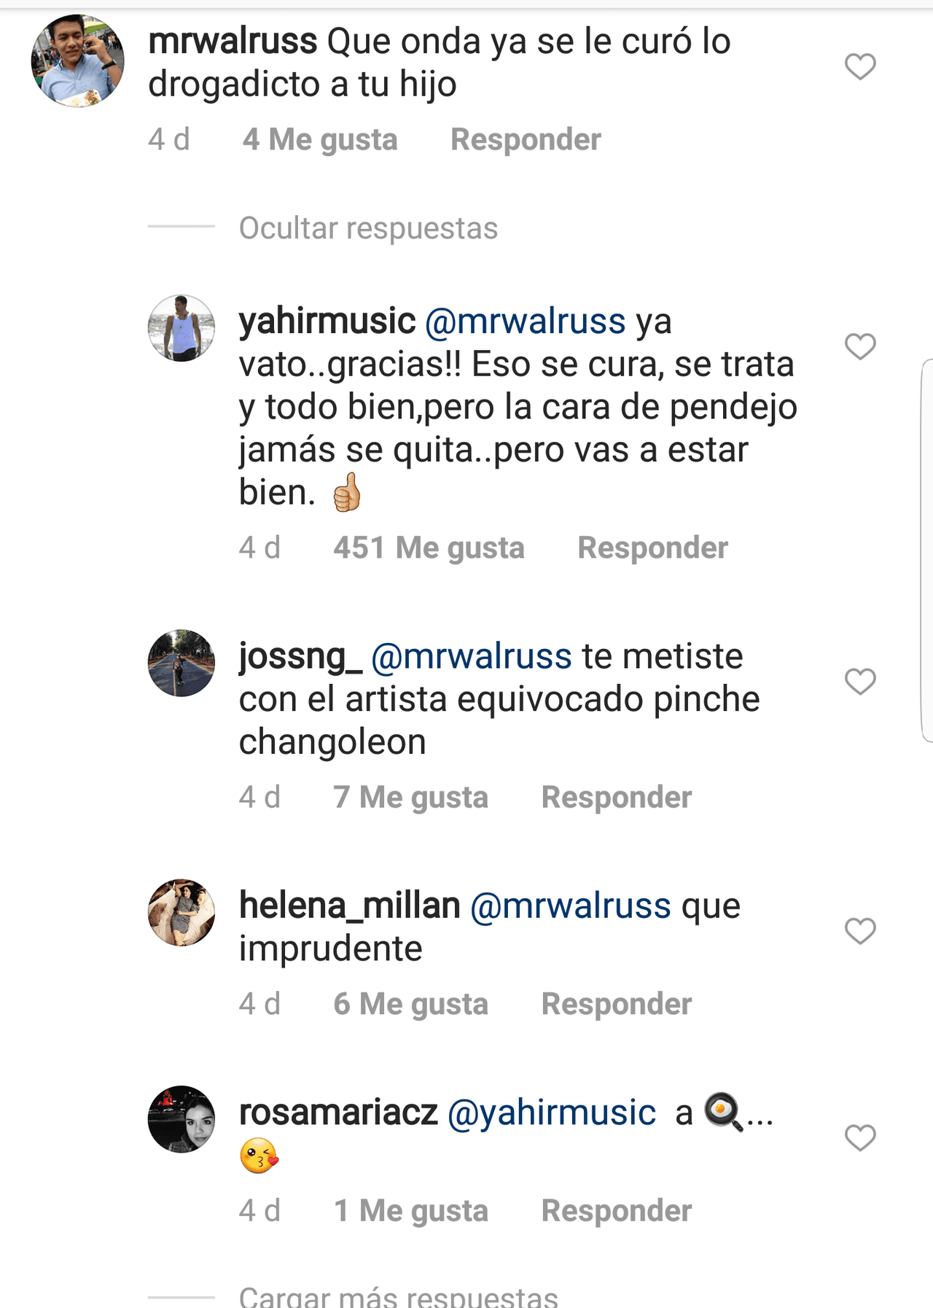Tap jossng_'s profile avatar
933x1308 pixels.
pos(181,663)
